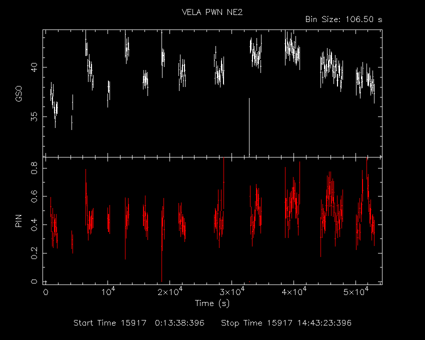The height and width of the screenshot is (340, 425).
Task: Click the x-axis tick label 5×10^4
Action: click(x=356, y=291)
